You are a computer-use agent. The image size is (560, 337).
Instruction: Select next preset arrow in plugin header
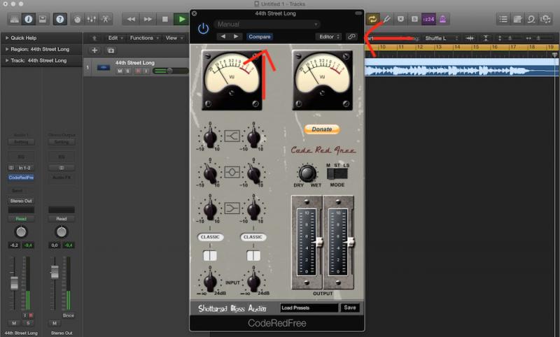[x=236, y=36]
